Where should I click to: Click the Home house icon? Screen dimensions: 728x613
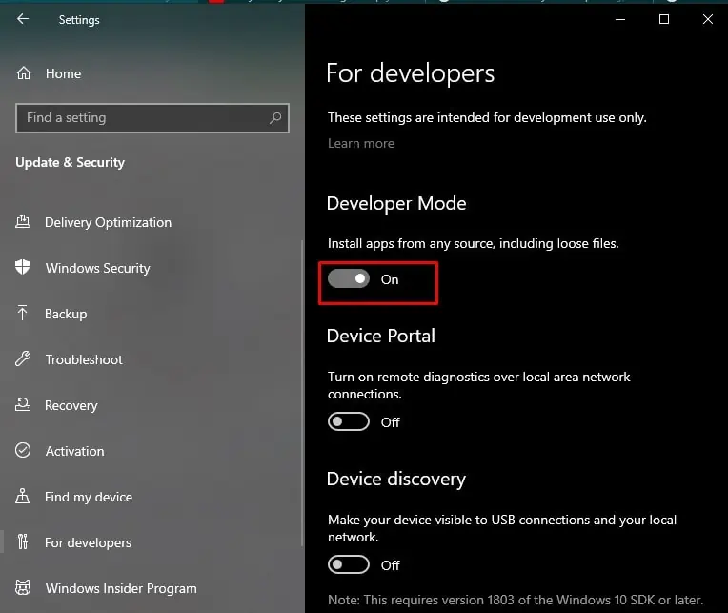(x=24, y=73)
